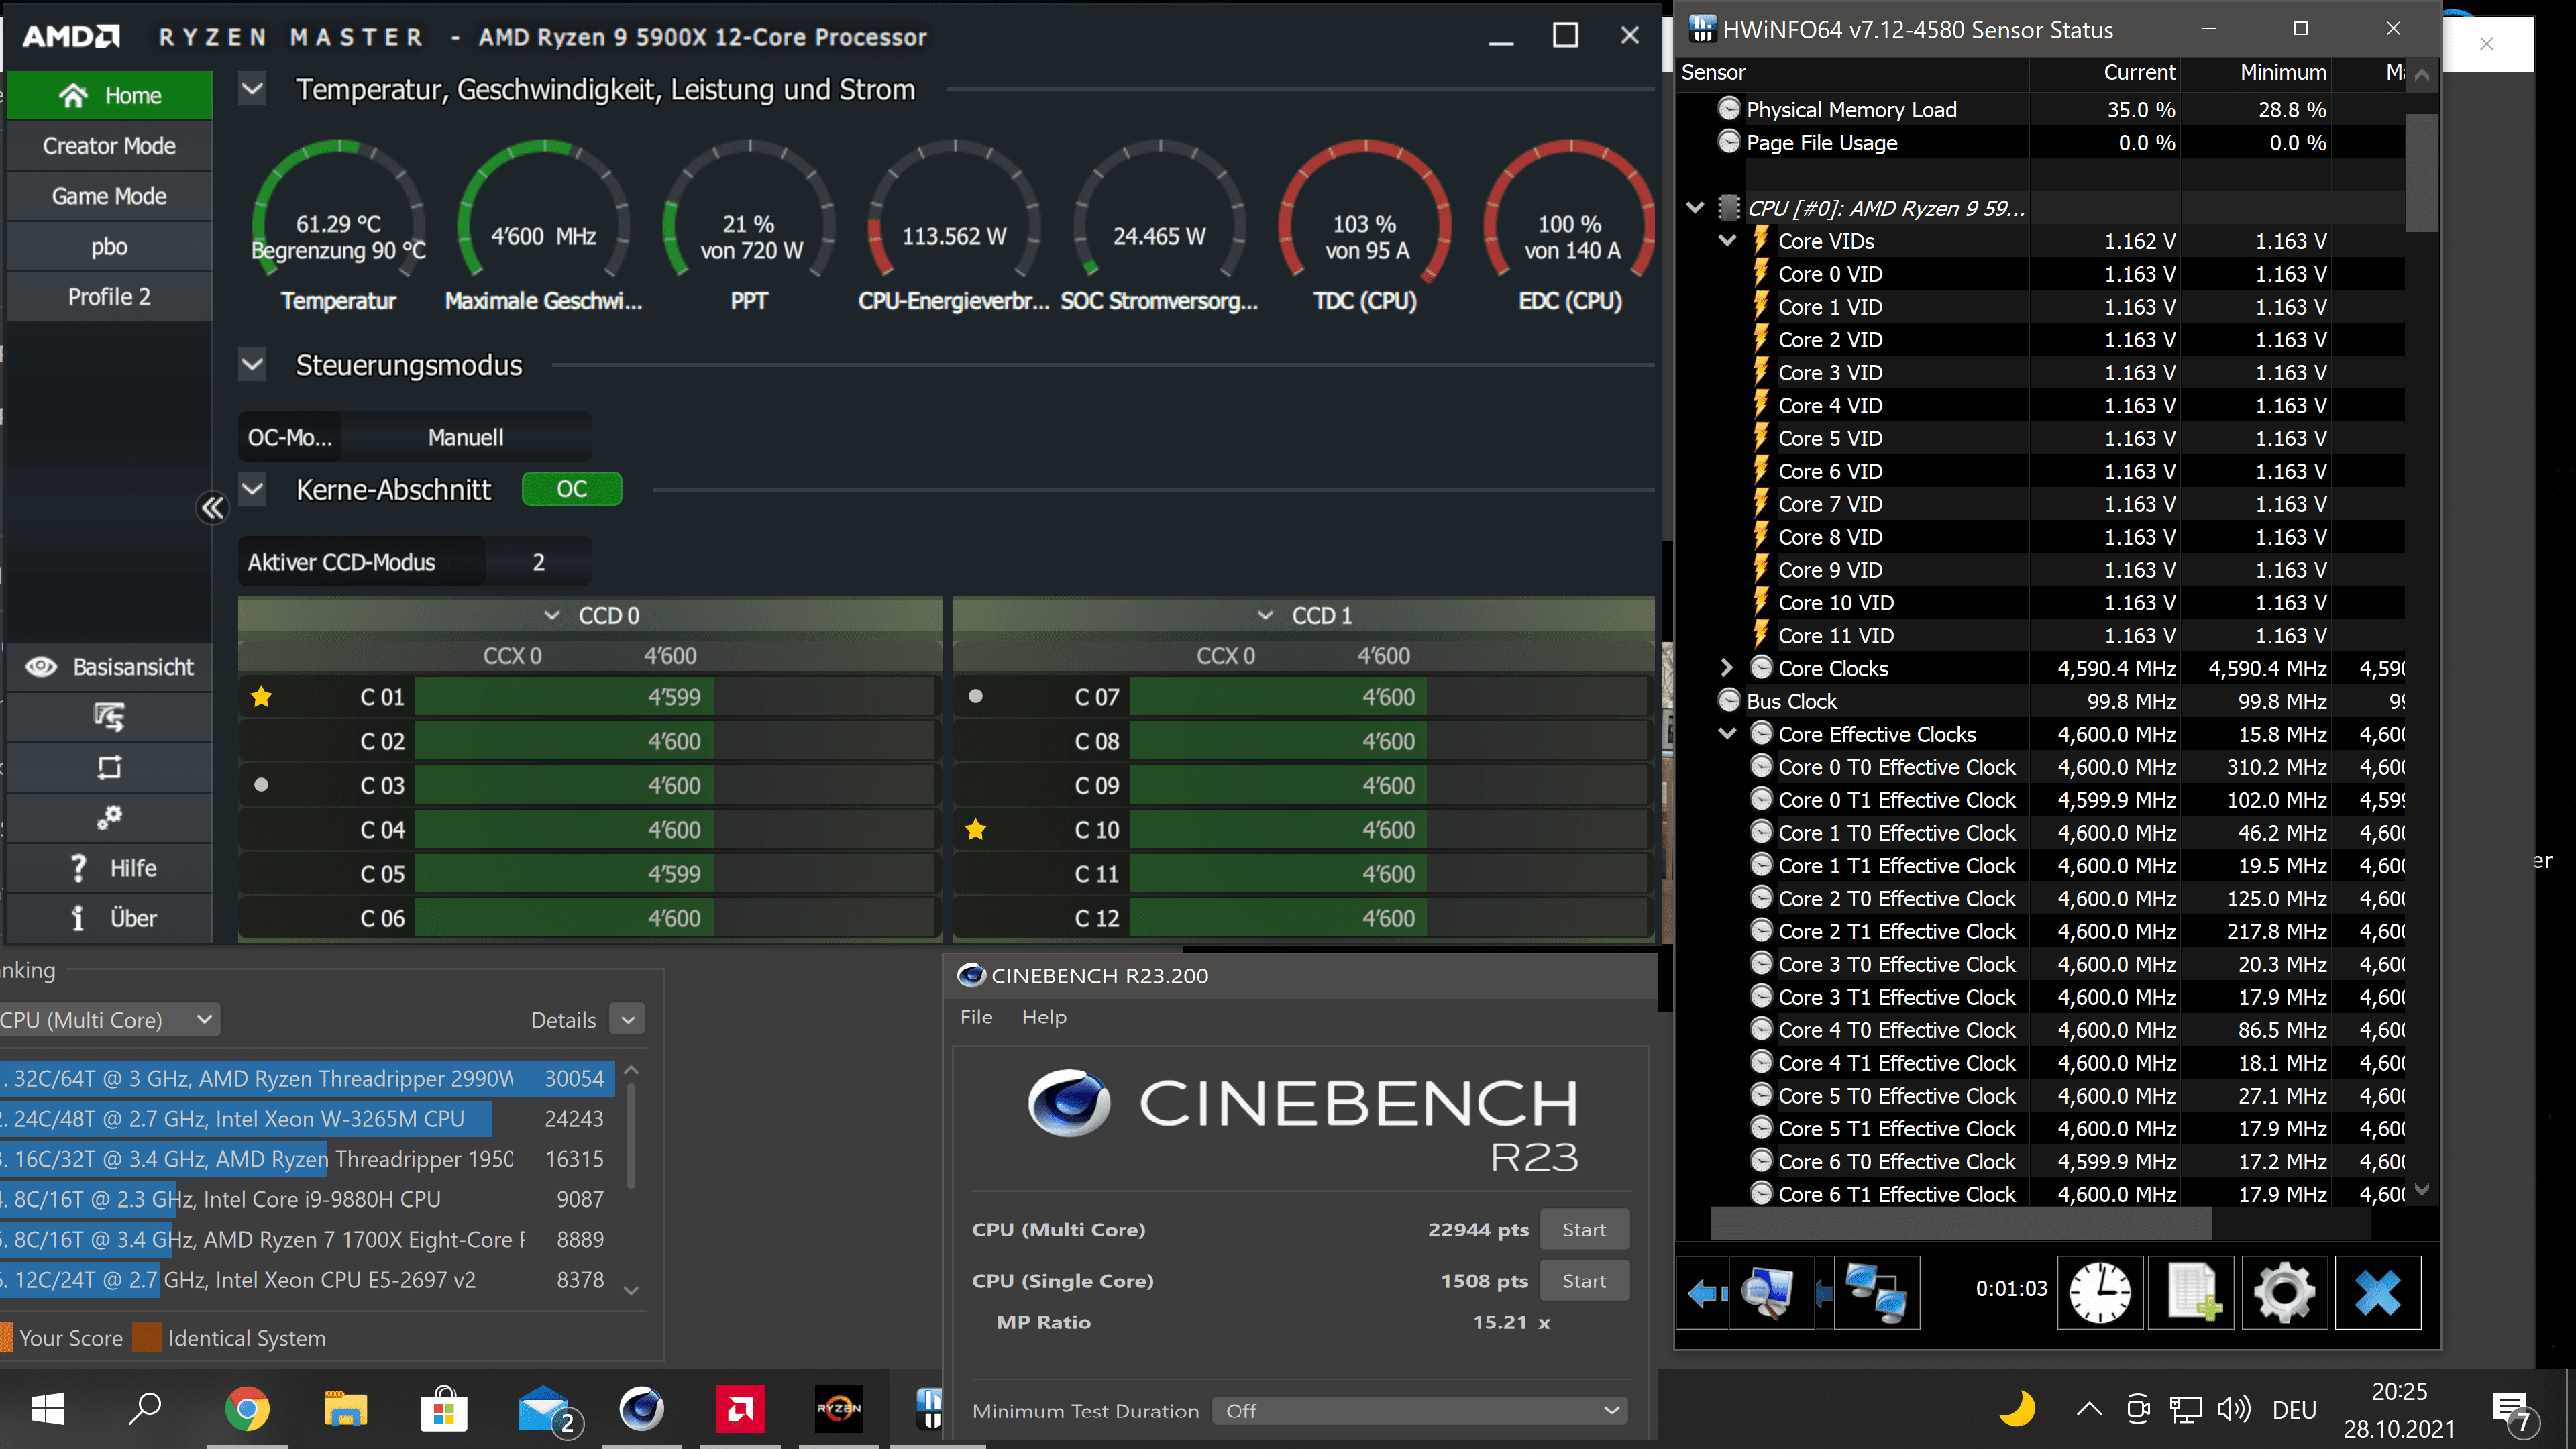This screenshot has height=1449, width=2576.
Task: Collapse the Core Effective Clocks group
Action: point(1727,734)
